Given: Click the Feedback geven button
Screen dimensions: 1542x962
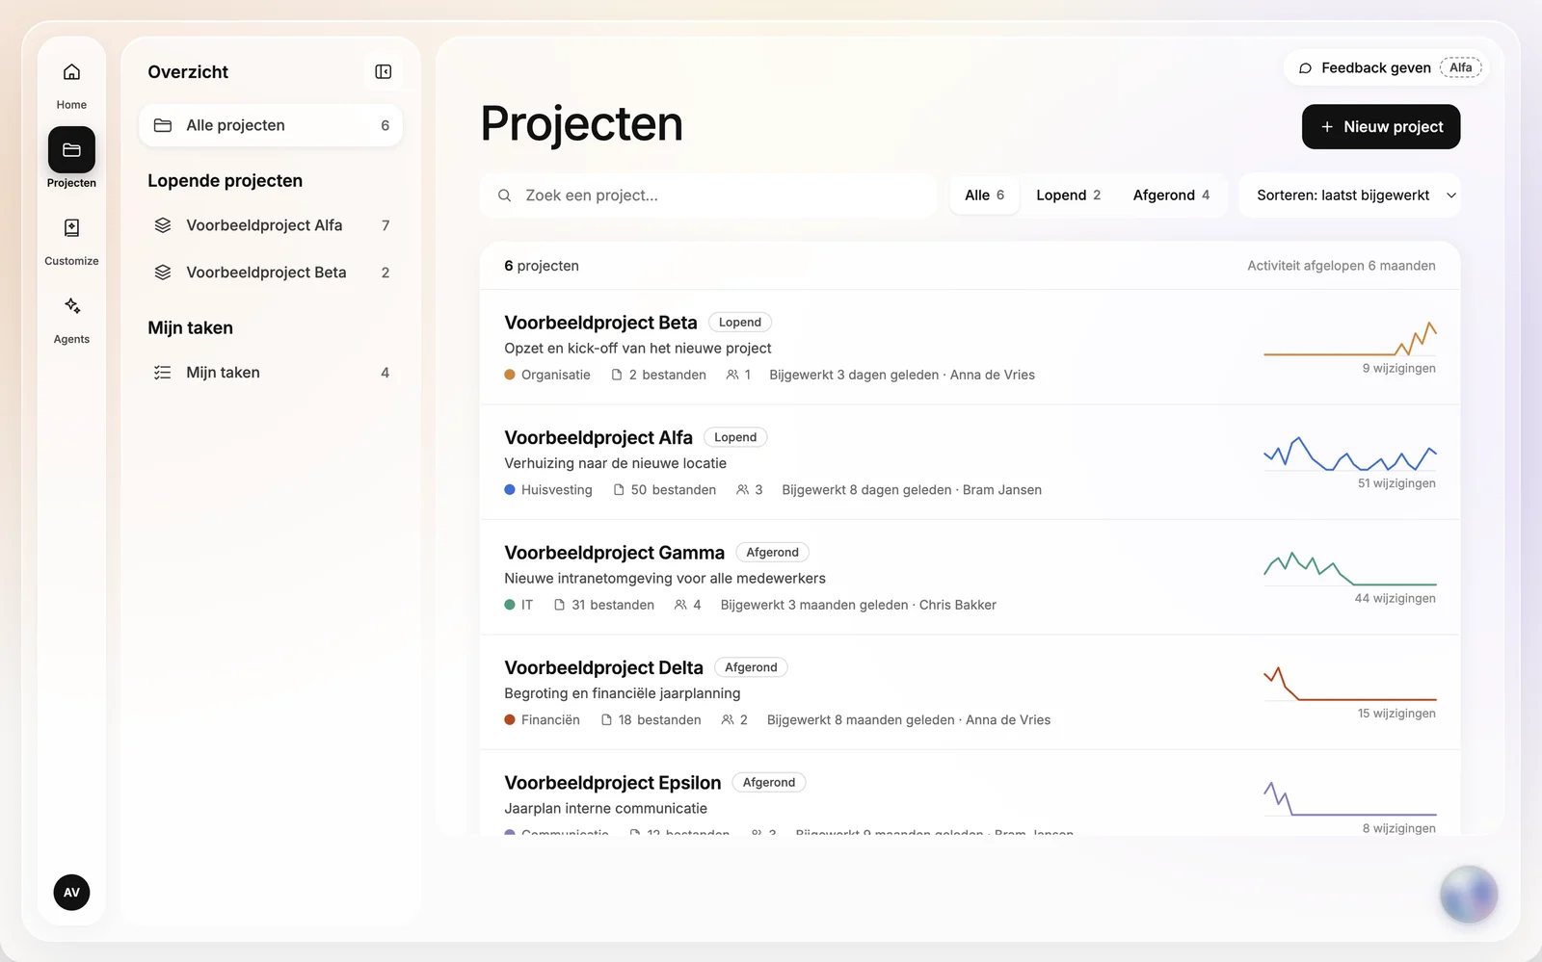Looking at the screenshot, I should [x=1386, y=68].
